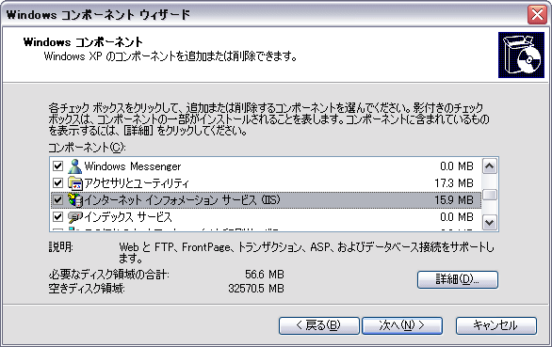Viewport: 552px width, 347px height.
Task: Click the キャンセル button
Action: [496, 325]
